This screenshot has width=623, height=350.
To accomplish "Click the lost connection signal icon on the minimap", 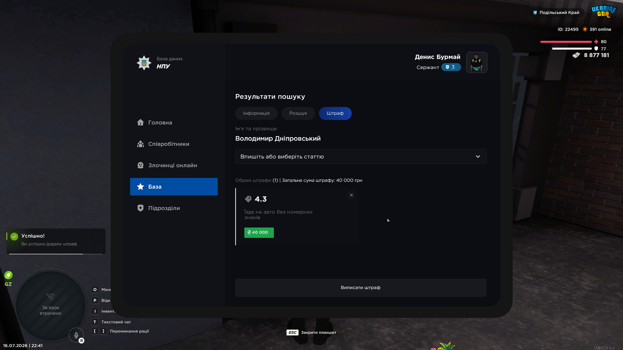I will click(51, 297).
